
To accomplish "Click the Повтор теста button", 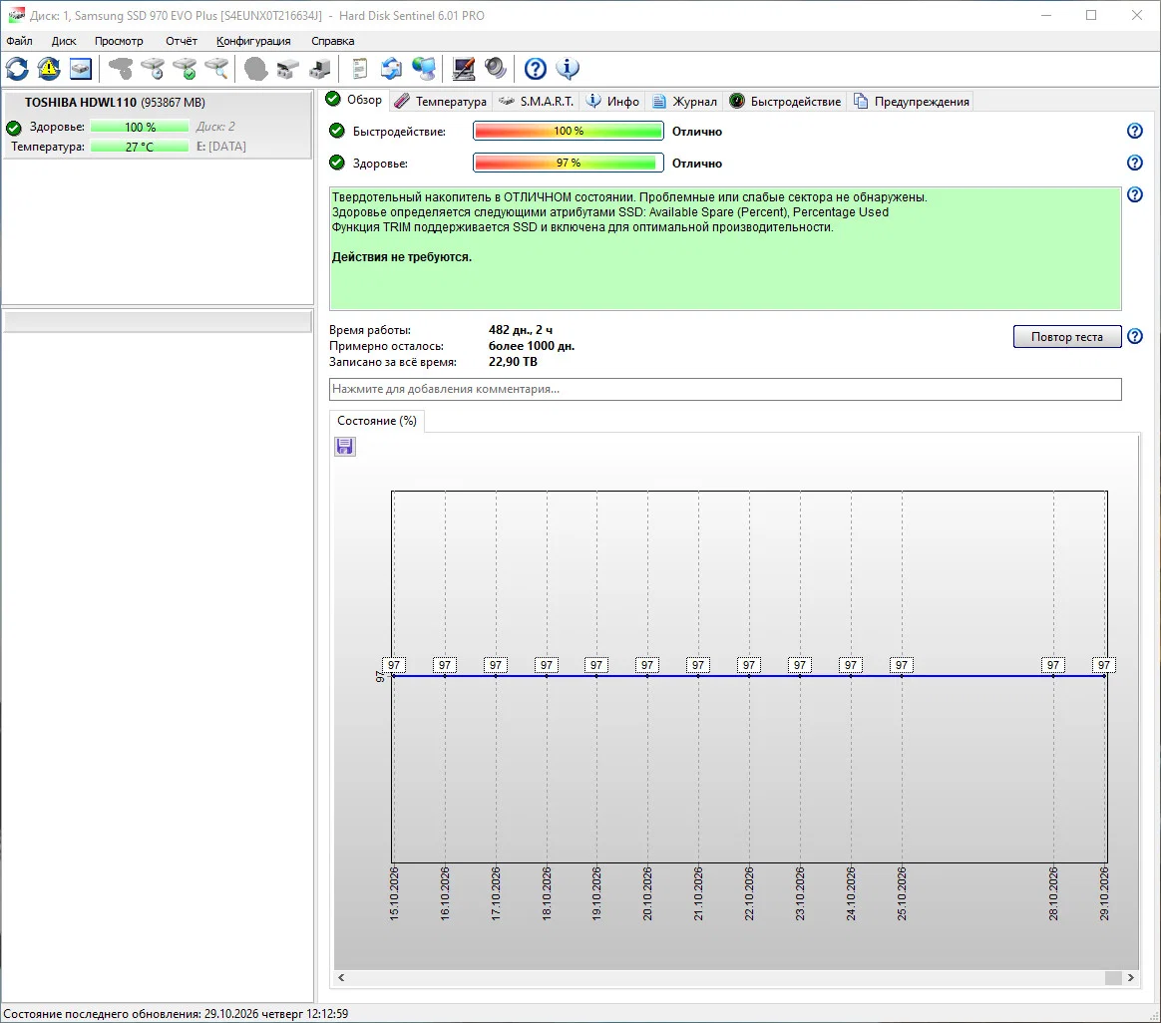I will (x=1067, y=337).
